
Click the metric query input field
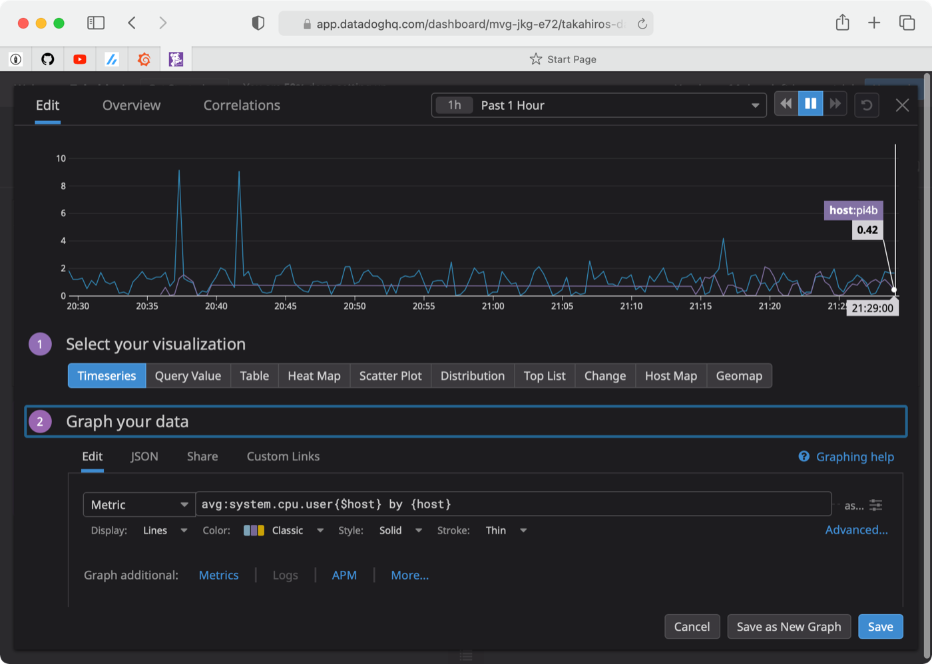point(513,504)
